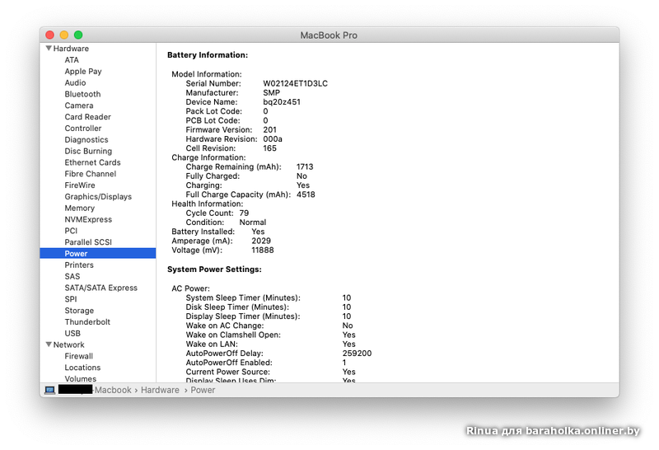
Task: Select the highlighted Power item
Action: tap(97, 253)
